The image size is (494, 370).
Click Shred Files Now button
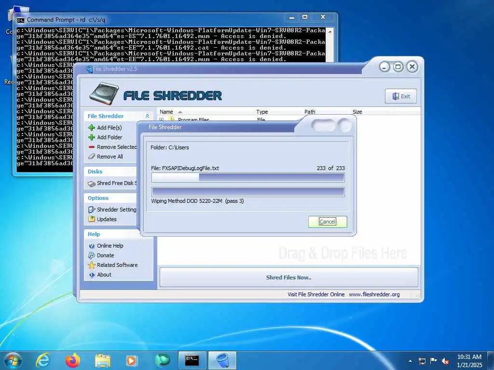pos(288,277)
